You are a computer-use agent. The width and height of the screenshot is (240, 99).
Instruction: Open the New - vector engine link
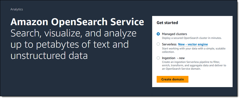click(x=193, y=44)
